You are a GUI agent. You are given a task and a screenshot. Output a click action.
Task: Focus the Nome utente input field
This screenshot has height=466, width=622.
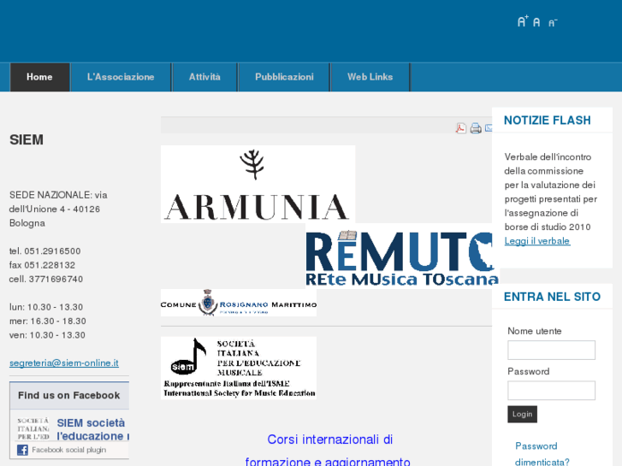551,350
